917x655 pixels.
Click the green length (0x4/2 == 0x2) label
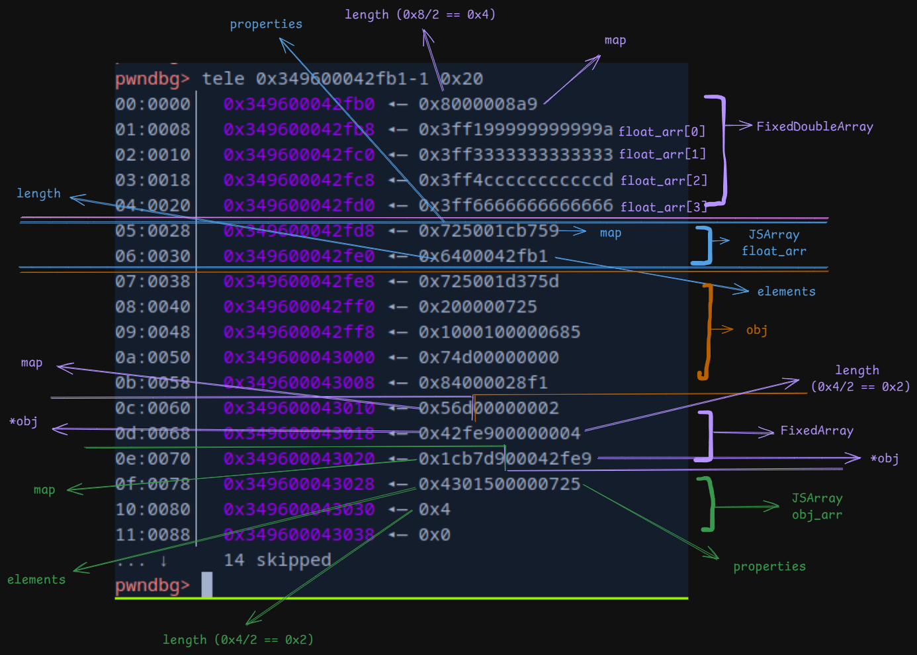238,640
